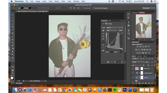The width and height of the screenshot is (167, 93).
Task: Choose the draw-curve pencil tool in Curves
Action: [x=103, y=45]
